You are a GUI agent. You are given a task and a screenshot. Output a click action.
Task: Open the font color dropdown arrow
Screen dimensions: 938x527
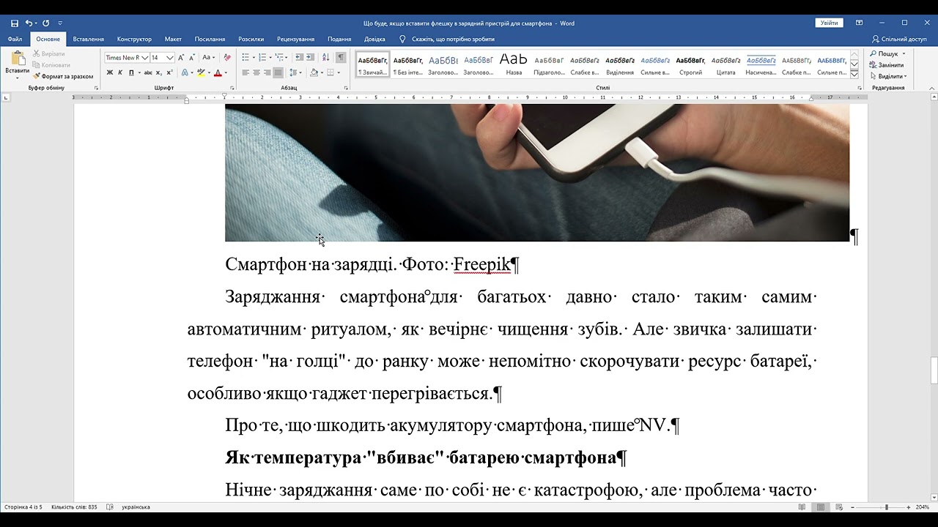pyautogui.click(x=226, y=72)
